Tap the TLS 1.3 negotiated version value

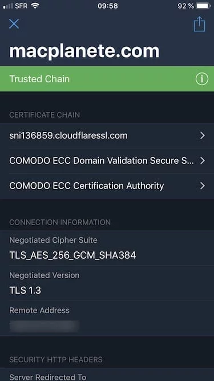coord(25,290)
